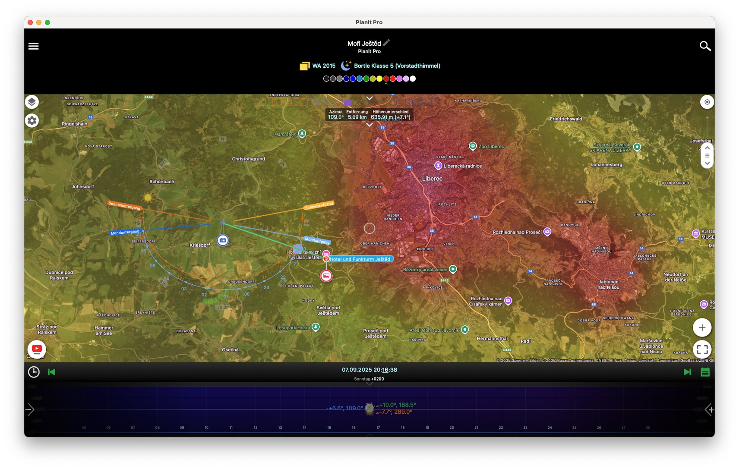Click map stepper up arrow
The height and width of the screenshot is (469, 739).
click(x=707, y=148)
